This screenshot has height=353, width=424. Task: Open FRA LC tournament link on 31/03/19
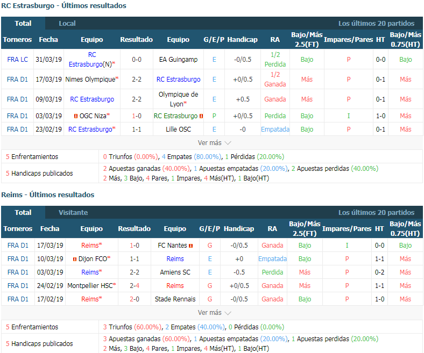pyautogui.click(x=18, y=60)
